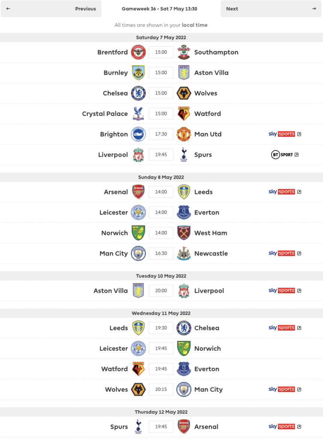
Task: Open Sky Sports link for Aston Villa vs Liverpool
Action: tap(285, 291)
